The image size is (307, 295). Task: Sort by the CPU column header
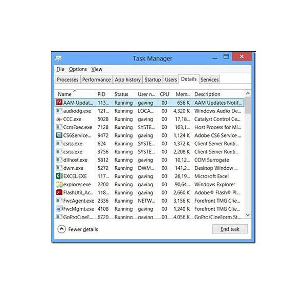pyautogui.click(x=164, y=94)
